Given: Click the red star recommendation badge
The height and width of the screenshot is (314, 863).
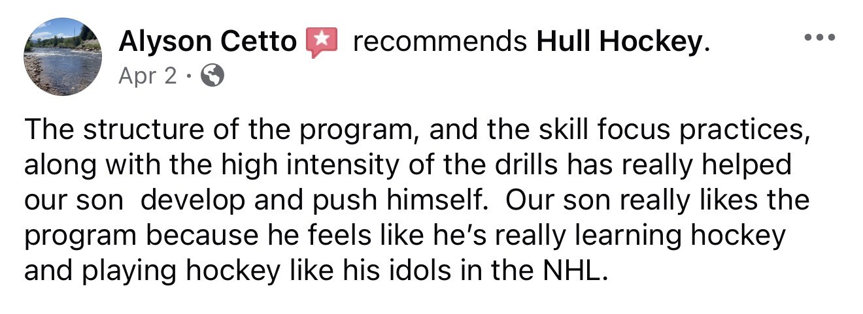Looking at the screenshot, I should pyautogui.click(x=322, y=43).
